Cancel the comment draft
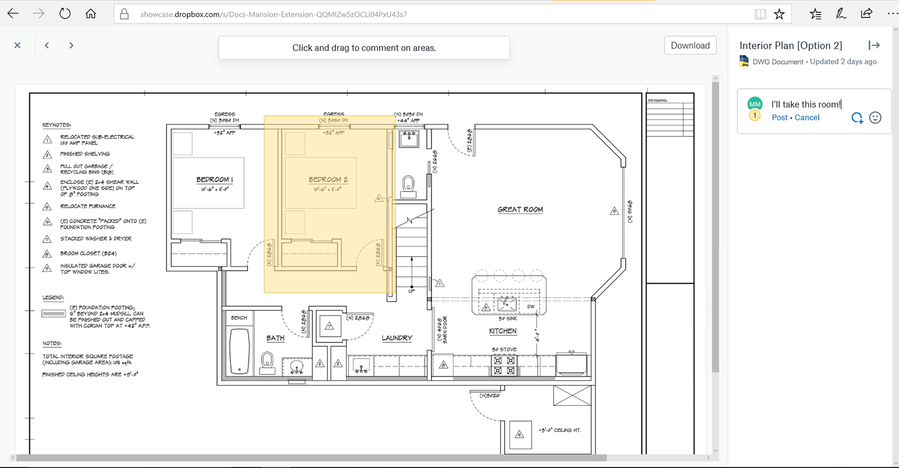The image size is (899, 468). pos(807,117)
